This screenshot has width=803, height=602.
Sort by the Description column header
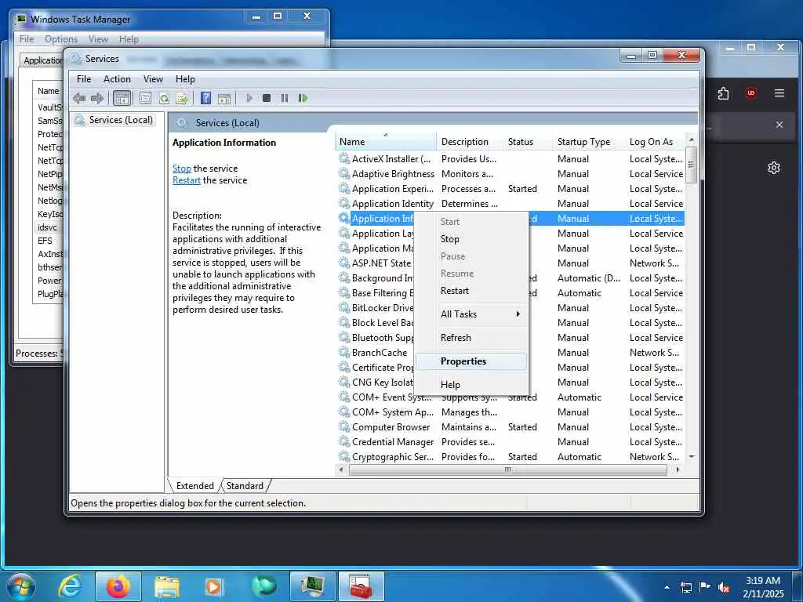[471, 142]
